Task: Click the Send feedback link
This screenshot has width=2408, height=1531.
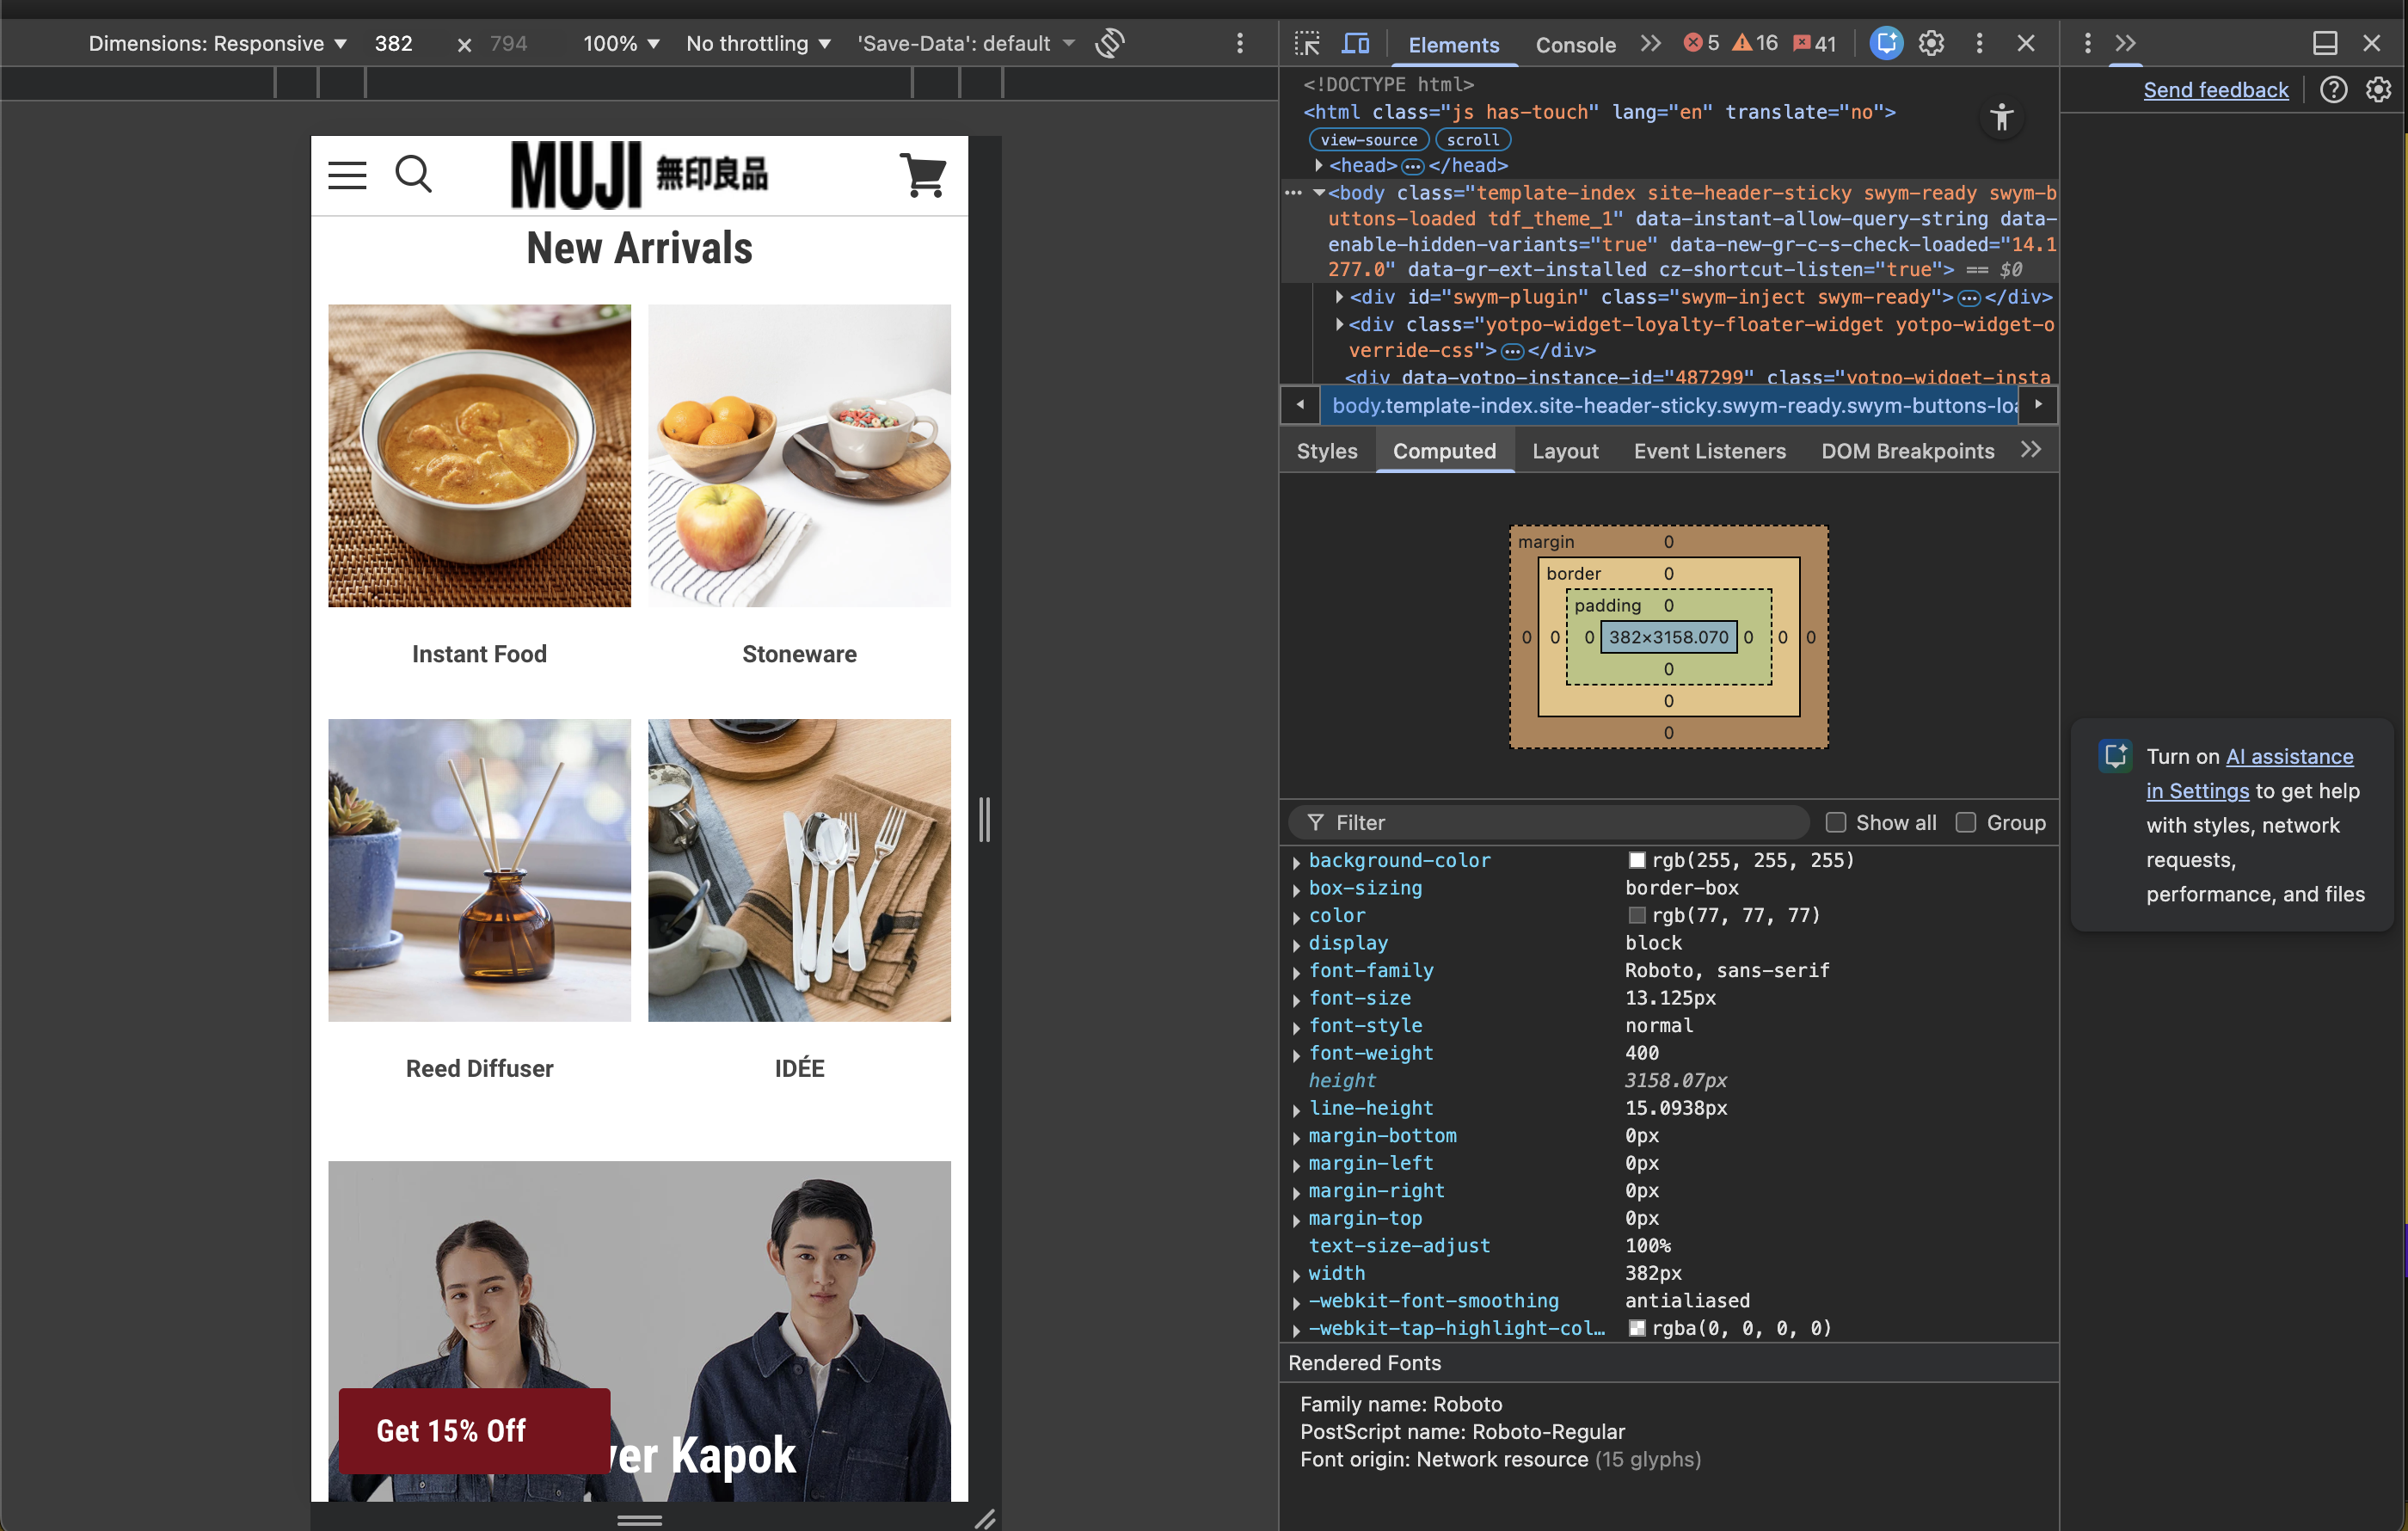Action: pos(2215,90)
